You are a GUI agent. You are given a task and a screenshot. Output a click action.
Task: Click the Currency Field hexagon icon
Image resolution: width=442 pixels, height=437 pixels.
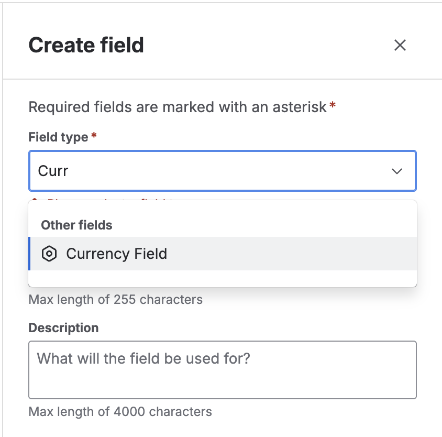(x=49, y=254)
